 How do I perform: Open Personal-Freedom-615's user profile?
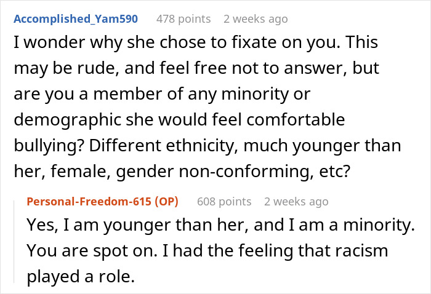92,201
